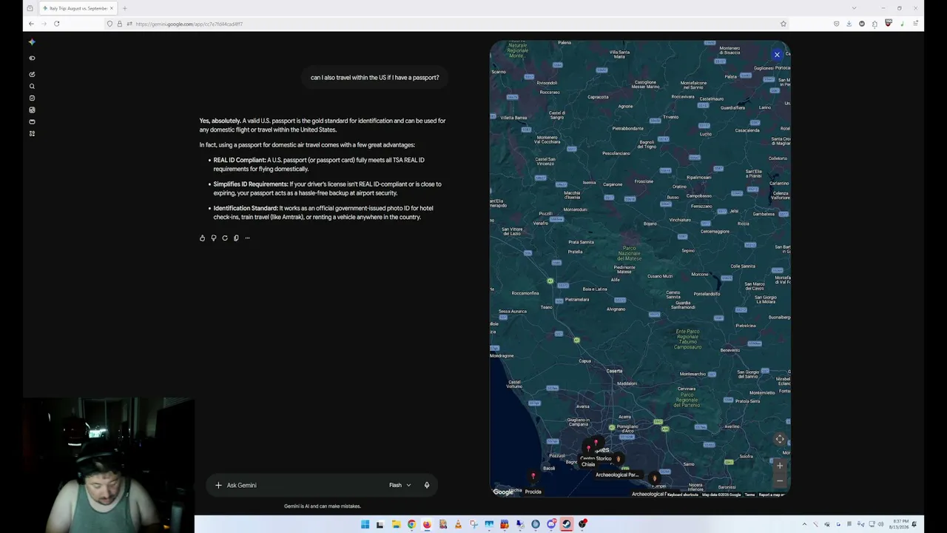Image resolution: width=947 pixels, height=533 pixels.
Task: Open the Windows Start menu
Action: pos(365,524)
